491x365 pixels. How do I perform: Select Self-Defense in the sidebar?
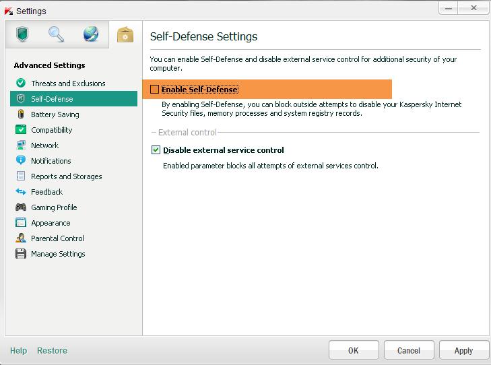(x=73, y=98)
